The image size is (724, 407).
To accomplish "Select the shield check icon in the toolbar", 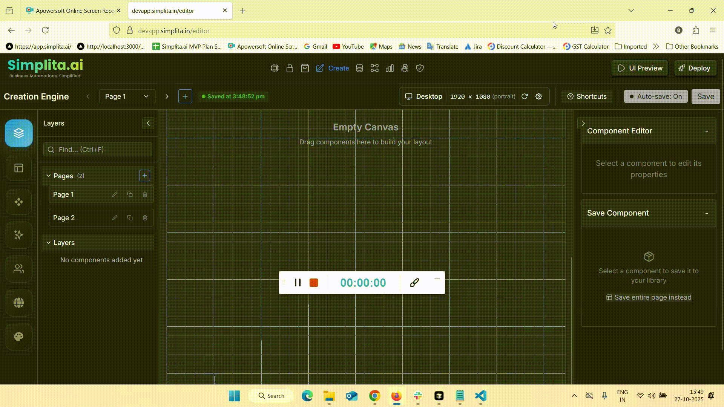I will point(420,68).
